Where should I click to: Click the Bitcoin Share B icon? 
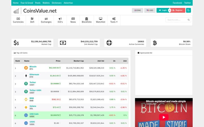[x=155, y=43]
